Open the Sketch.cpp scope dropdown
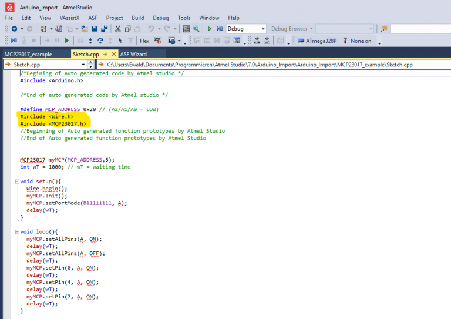Viewport: 451px width, 319px height. (x=82, y=64)
